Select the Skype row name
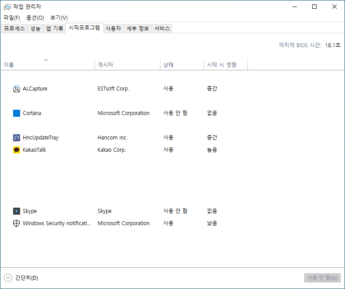This screenshot has width=345, height=289. pos(30,211)
